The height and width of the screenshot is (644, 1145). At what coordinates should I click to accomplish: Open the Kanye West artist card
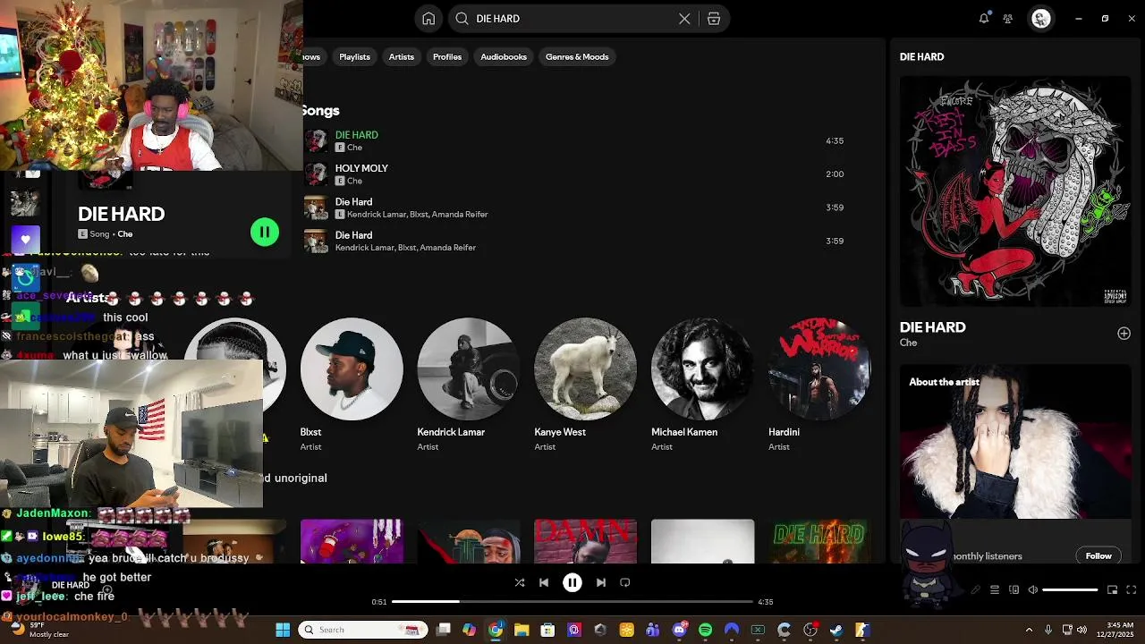point(585,385)
